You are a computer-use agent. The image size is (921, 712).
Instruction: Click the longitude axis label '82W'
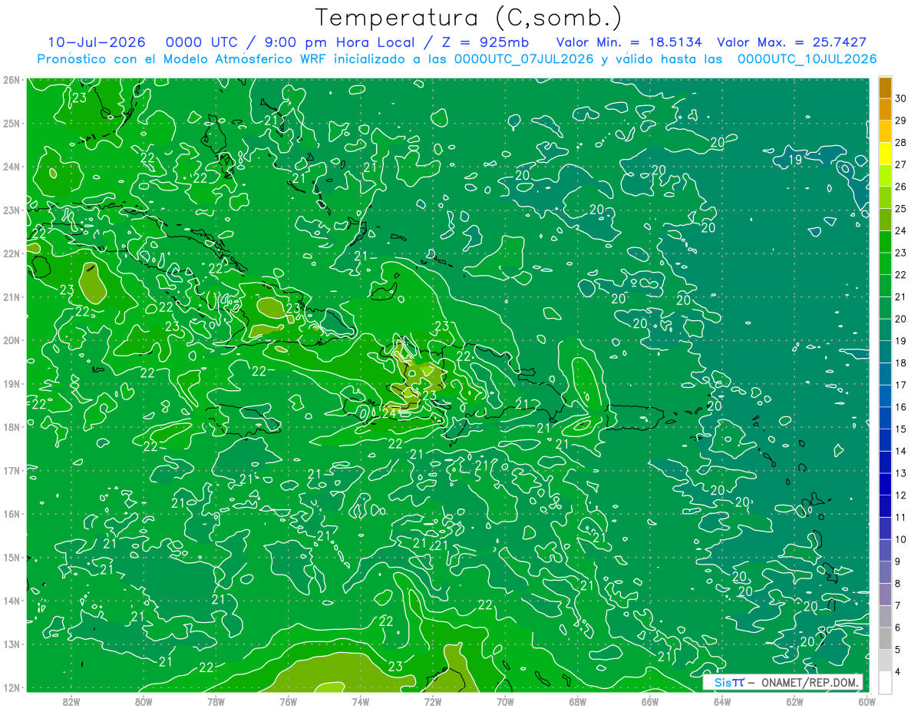[x=71, y=701]
